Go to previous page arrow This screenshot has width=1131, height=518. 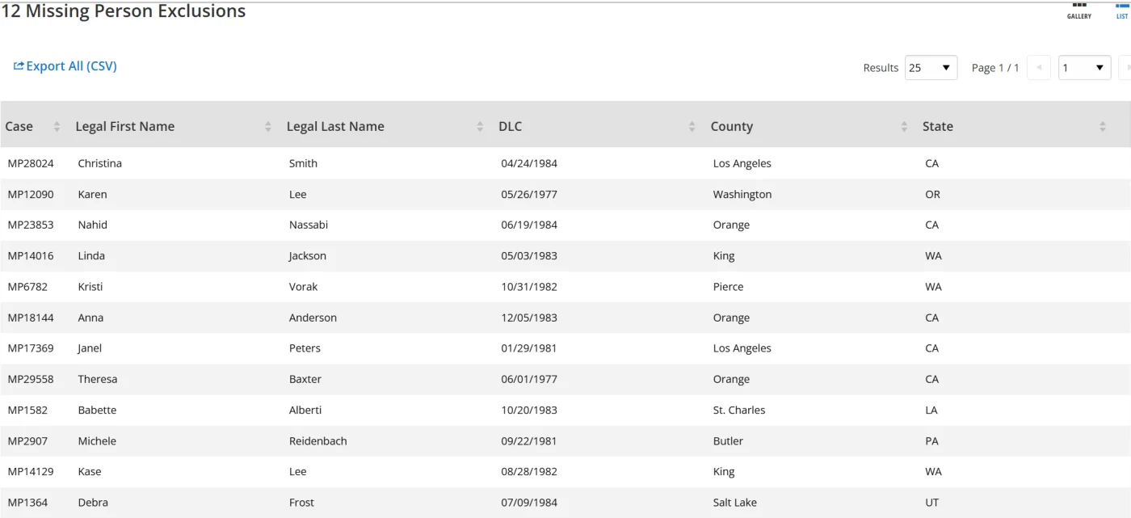[x=1039, y=68]
